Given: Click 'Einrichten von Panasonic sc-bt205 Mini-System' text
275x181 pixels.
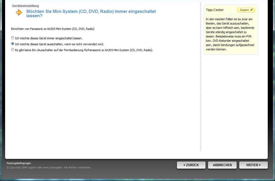Looking at the screenshot, I should click(x=53, y=29).
